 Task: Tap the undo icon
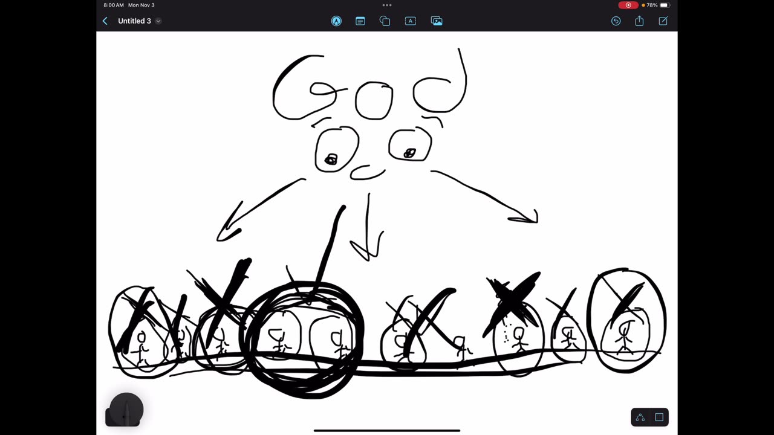pyautogui.click(x=616, y=21)
